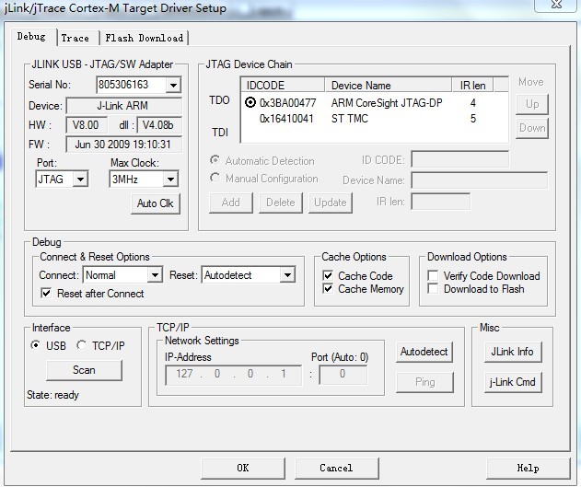The height and width of the screenshot is (487, 581).
Task: Open the Serial No dropdown
Action: point(173,86)
